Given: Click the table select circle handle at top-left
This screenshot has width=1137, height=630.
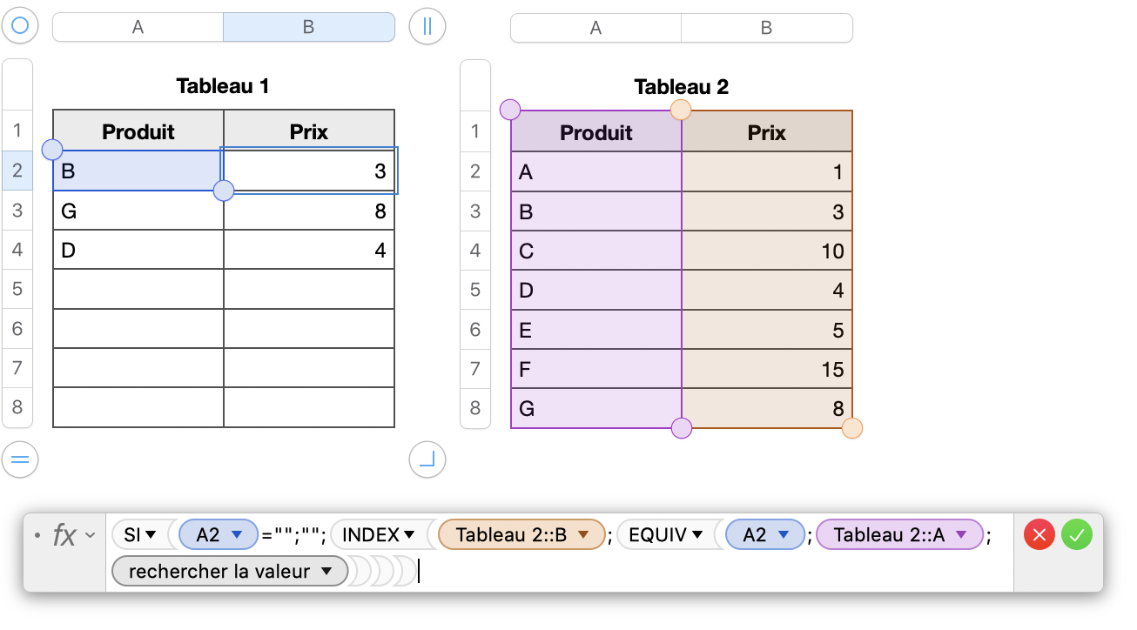Looking at the screenshot, I should click(x=20, y=26).
